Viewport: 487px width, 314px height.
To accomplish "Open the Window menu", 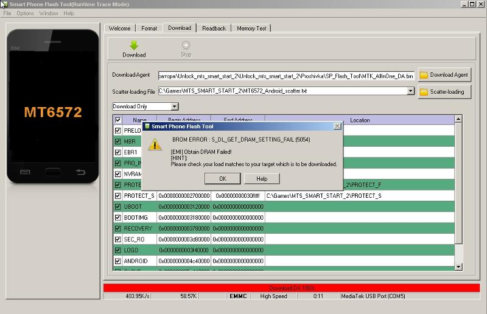I will click(49, 13).
